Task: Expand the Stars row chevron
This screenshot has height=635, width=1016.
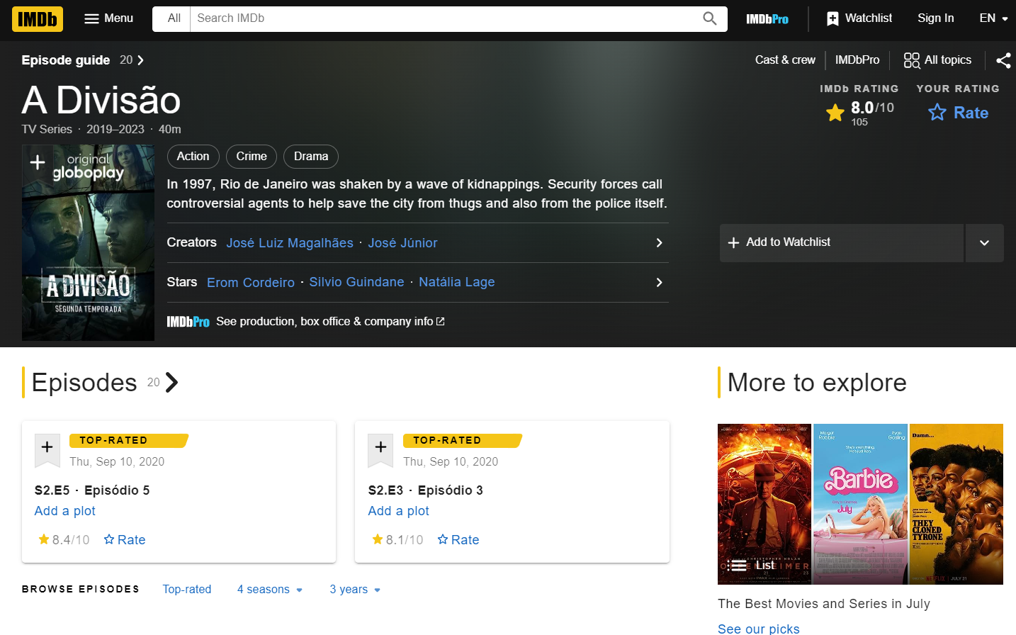Action: point(659,283)
